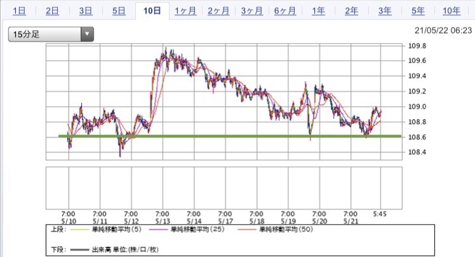The width and height of the screenshot is (475, 257).
Task: Click the 単純移動平均(50) legend entry
Action: (286, 230)
